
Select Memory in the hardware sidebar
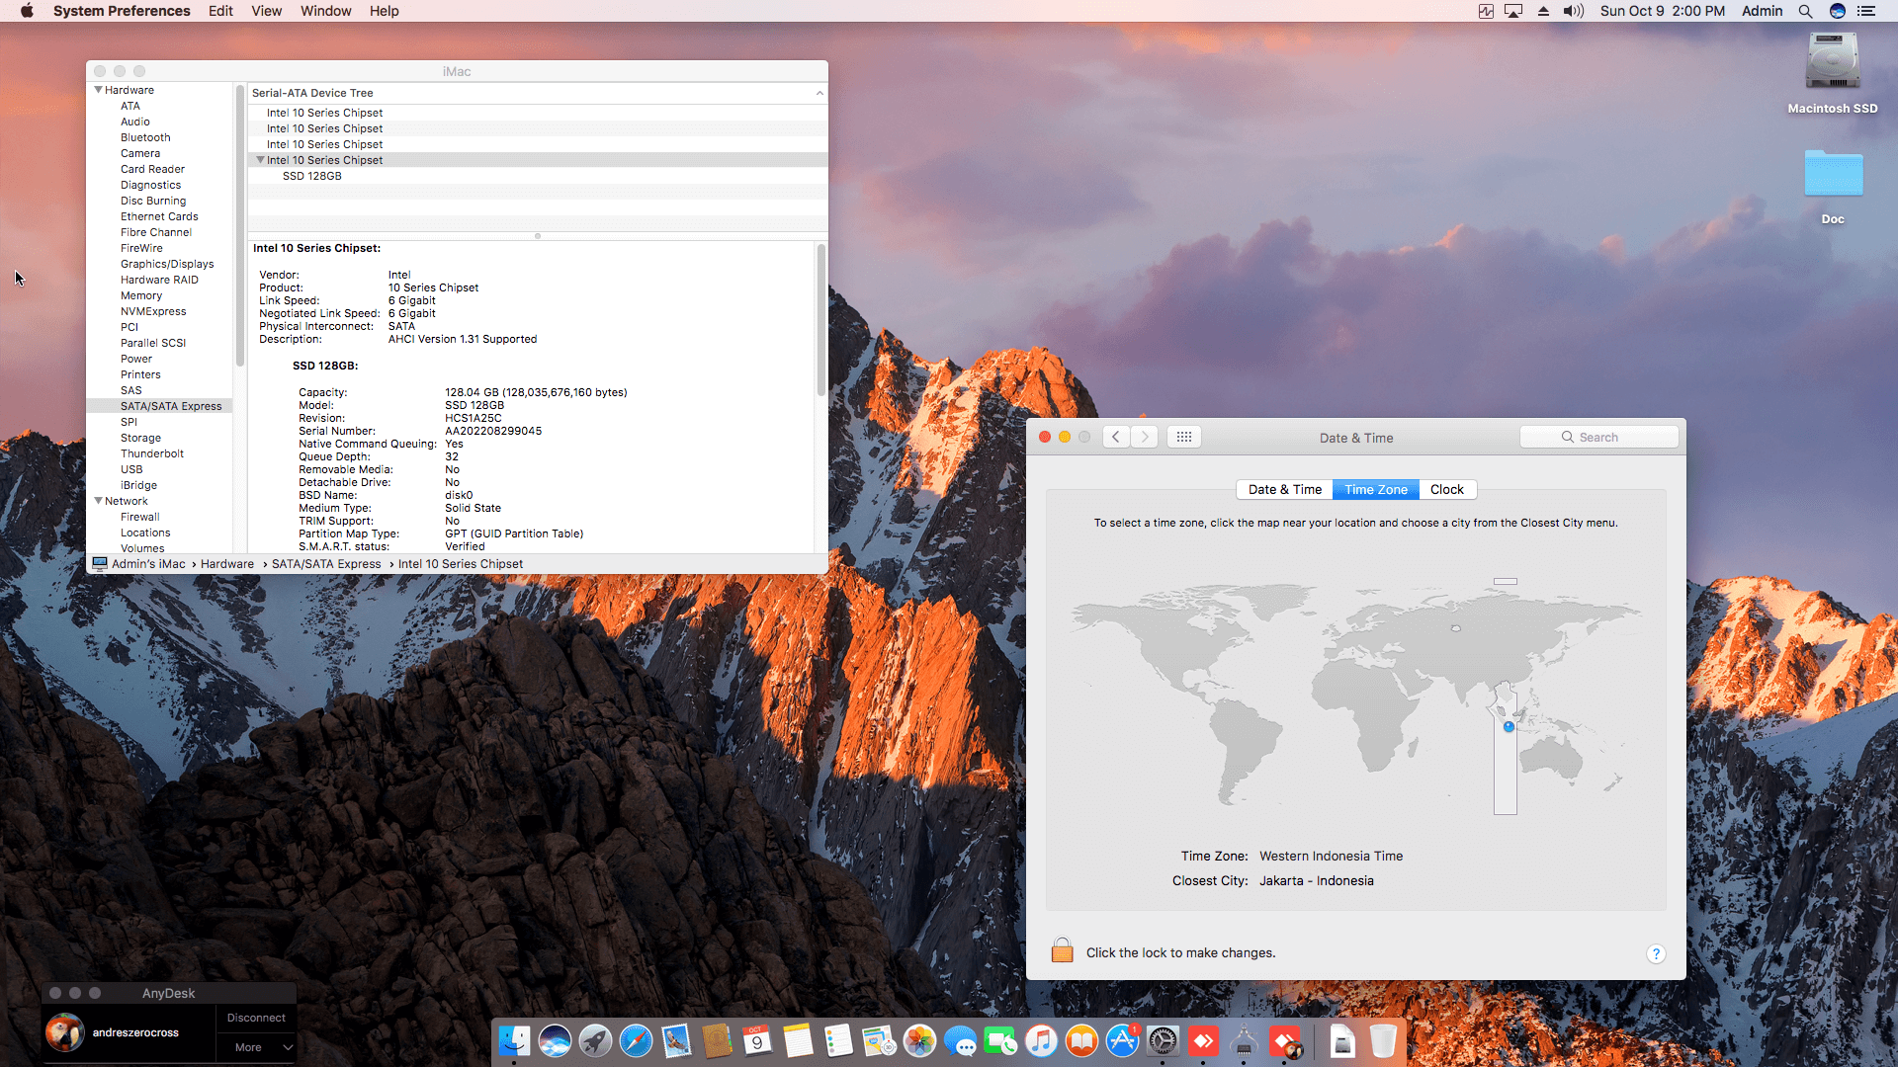[141, 295]
